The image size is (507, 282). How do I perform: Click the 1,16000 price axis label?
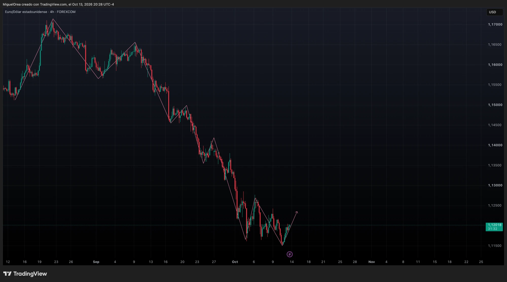(495, 65)
